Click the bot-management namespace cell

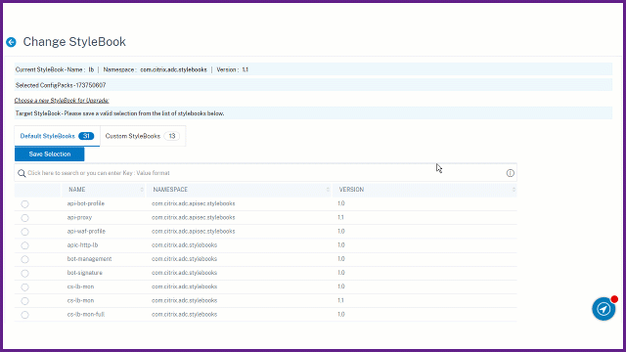[184, 259]
